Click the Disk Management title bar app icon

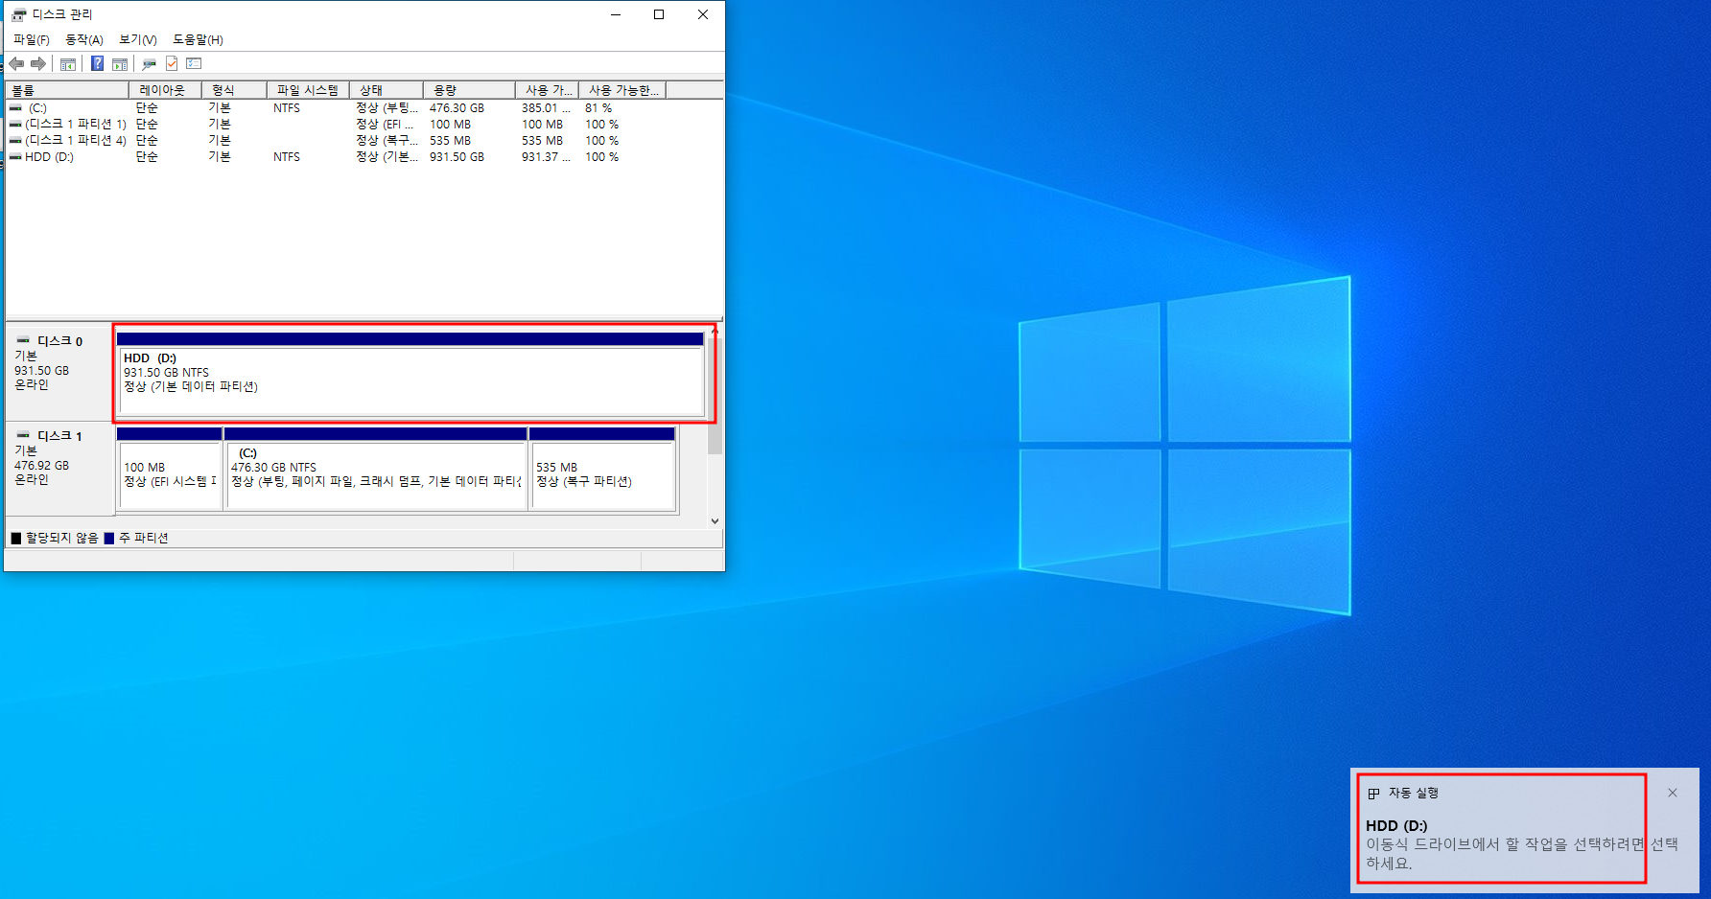[18, 14]
